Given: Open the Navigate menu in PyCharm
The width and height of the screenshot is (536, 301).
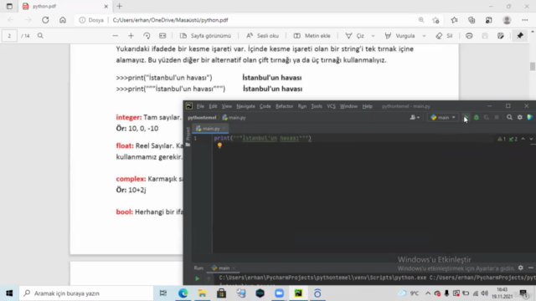Looking at the screenshot, I should click(x=245, y=106).
